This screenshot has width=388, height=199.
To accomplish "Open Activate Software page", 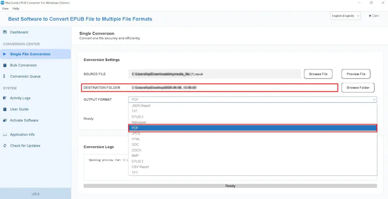I will [x=24, y=120].
